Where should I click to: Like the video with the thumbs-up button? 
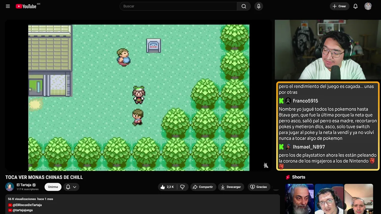pos(168,187)
